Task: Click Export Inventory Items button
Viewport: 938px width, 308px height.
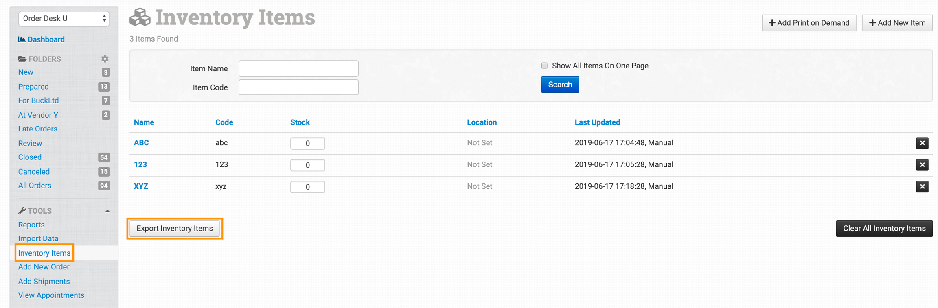Action: [x=175, y=228]
